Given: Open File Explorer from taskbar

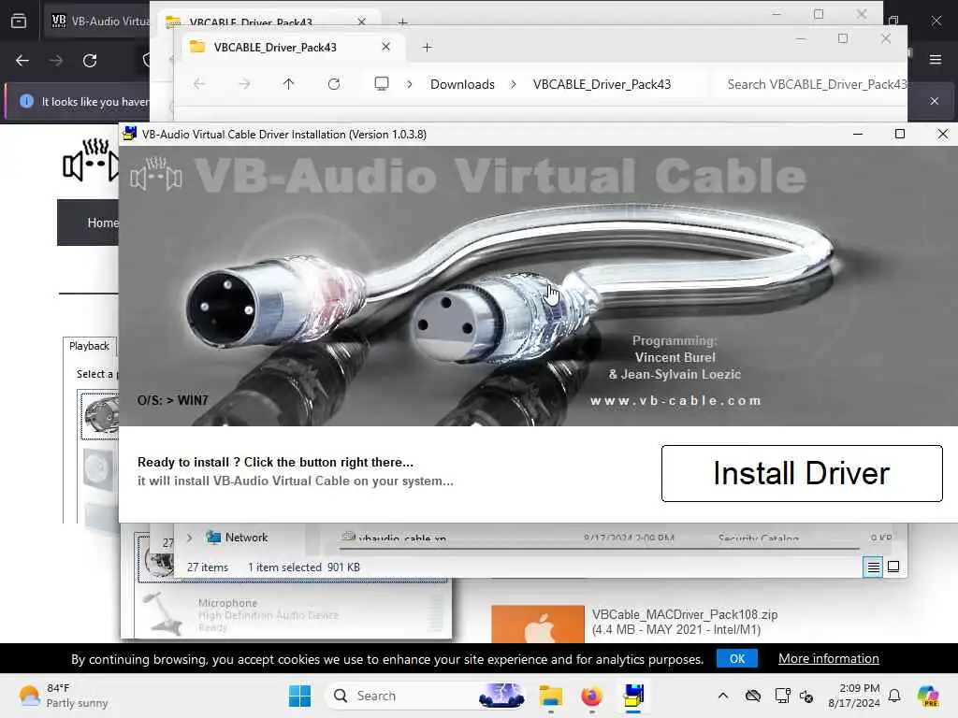Looking at the screenshot, I should [x=550, y=696].
